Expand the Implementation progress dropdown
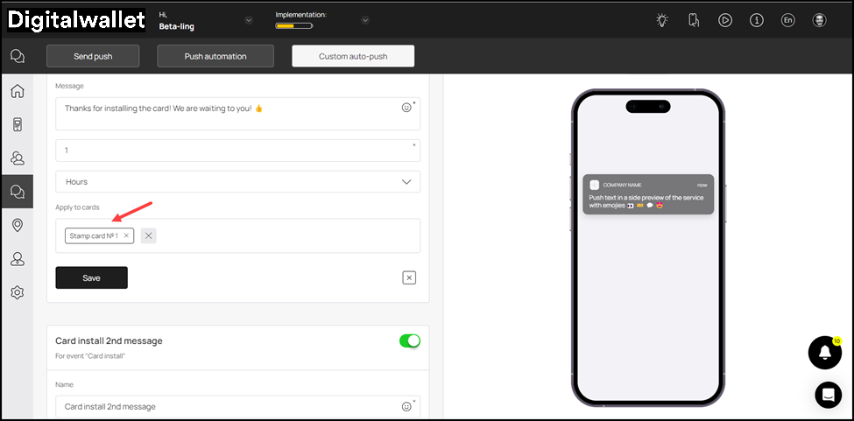Screen dimensions: 854x421 coord(365,20)
